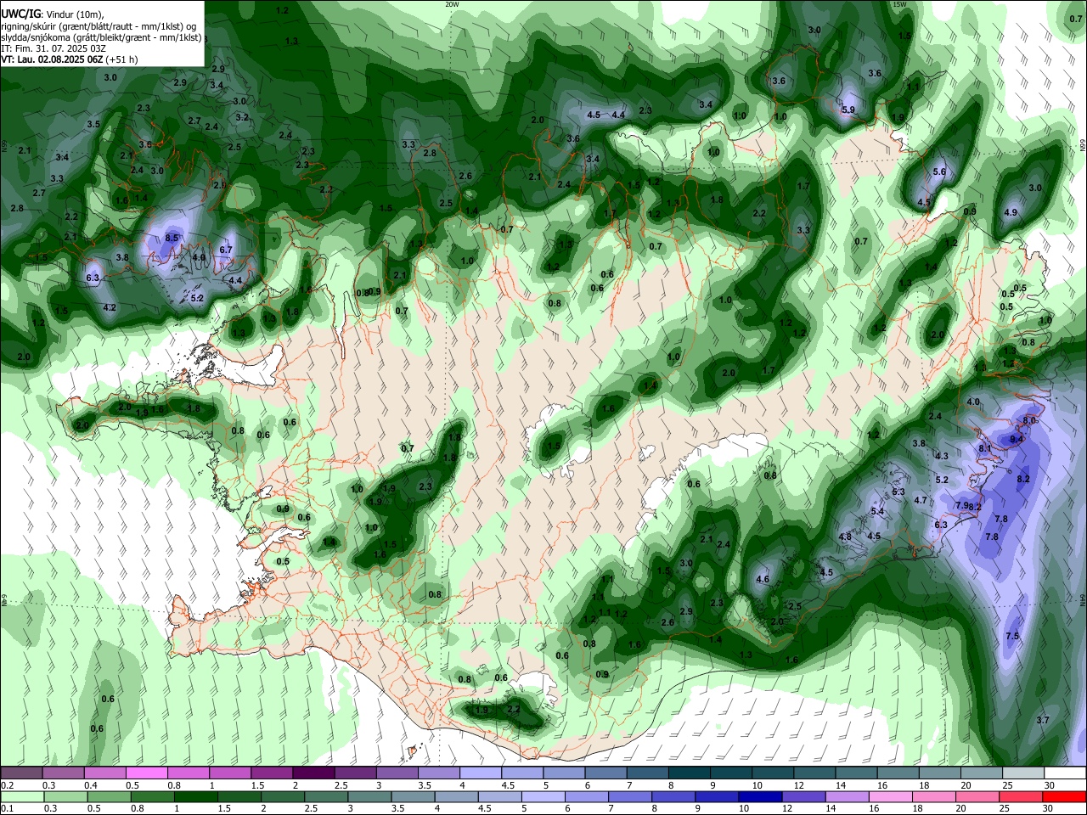Image resolution: width=1087 pixels, height=815 pixels.
Task: Click the darkest green rain swatch right of label 1
Action: (195, 797)
